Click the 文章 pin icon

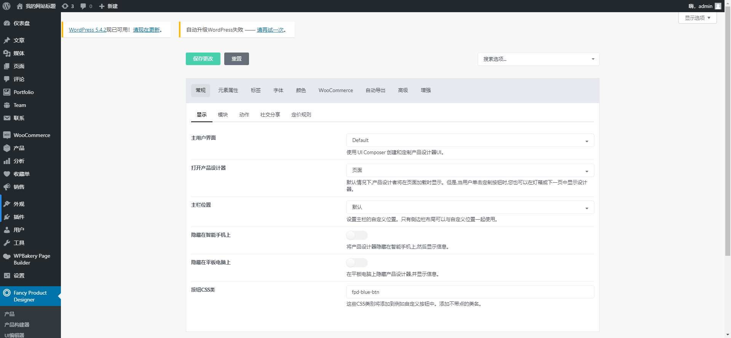tap(7, 40)
